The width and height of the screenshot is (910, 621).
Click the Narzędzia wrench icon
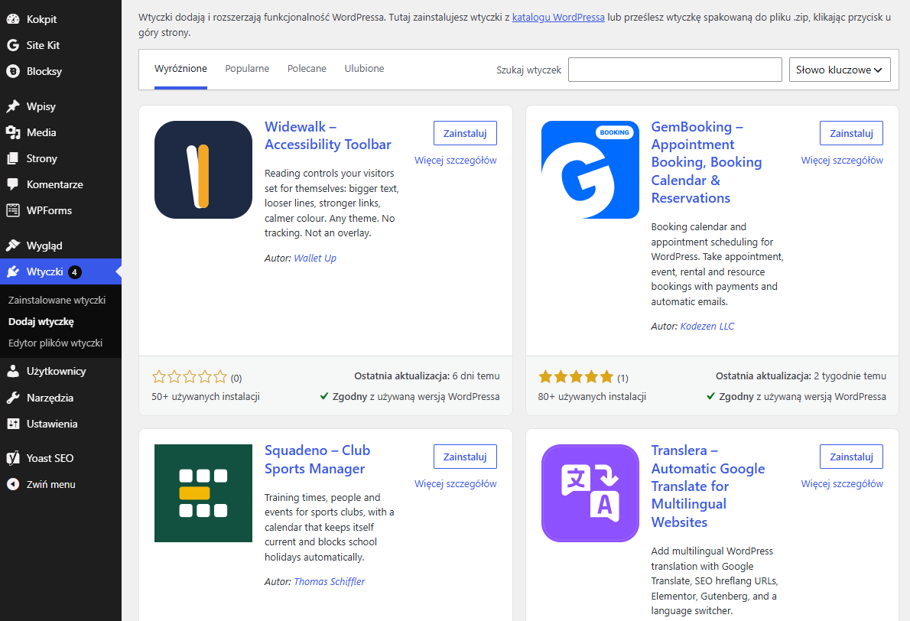[13, 398]
